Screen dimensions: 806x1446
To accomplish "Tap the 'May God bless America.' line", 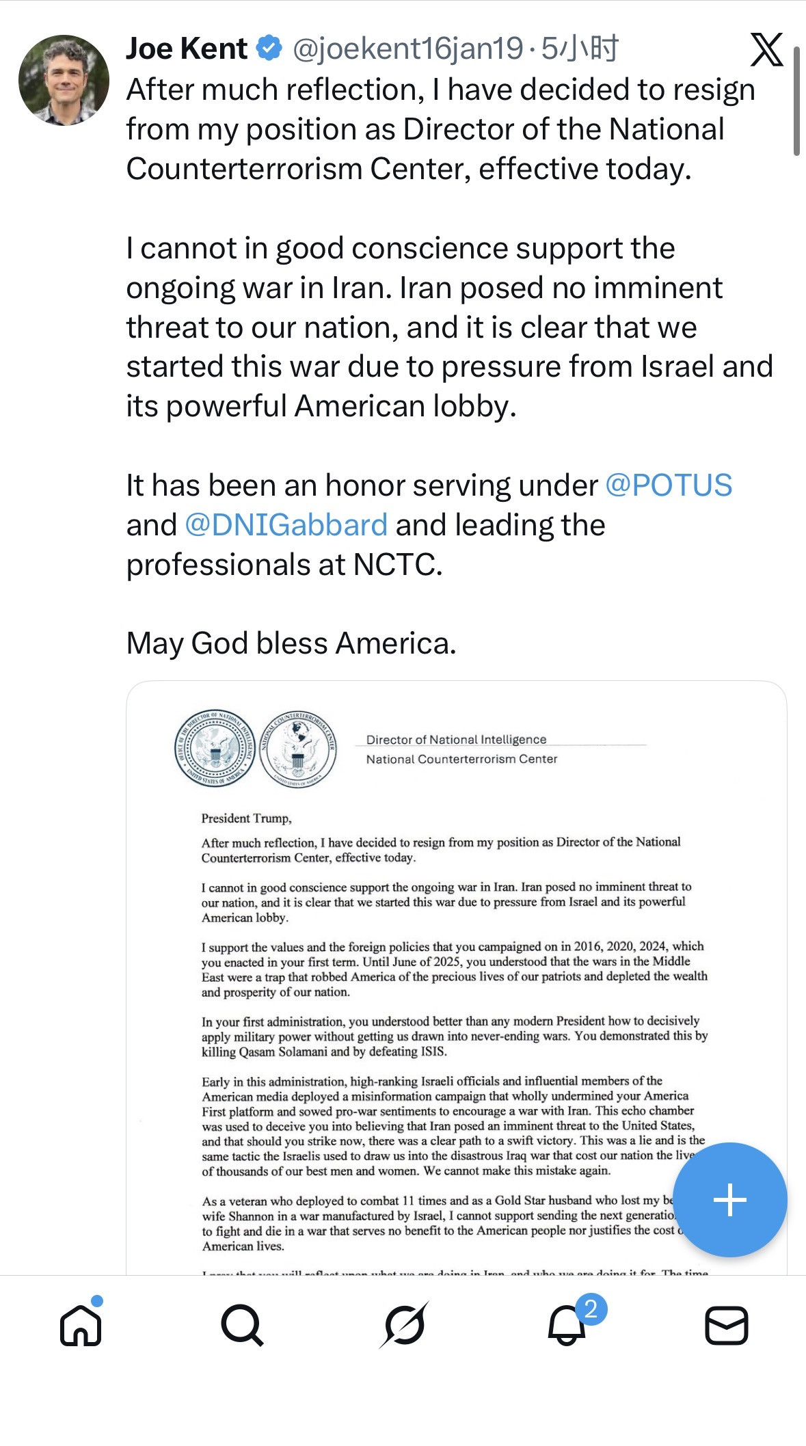I will click(x=291, y=643).
